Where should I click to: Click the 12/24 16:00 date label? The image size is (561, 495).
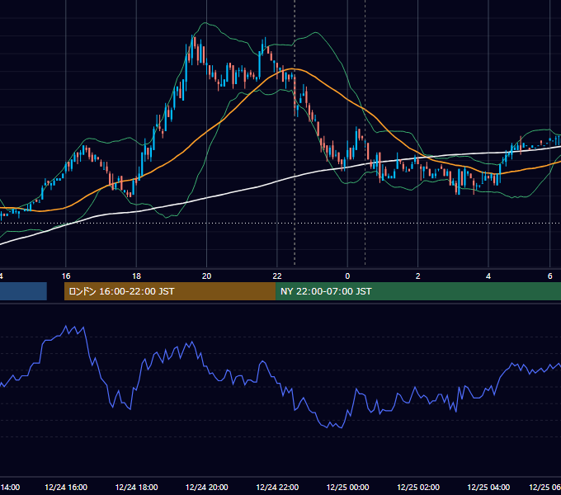[x=66, y=487]
